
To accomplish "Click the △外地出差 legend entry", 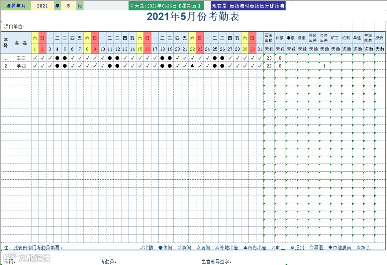I will tap(226, 247).
